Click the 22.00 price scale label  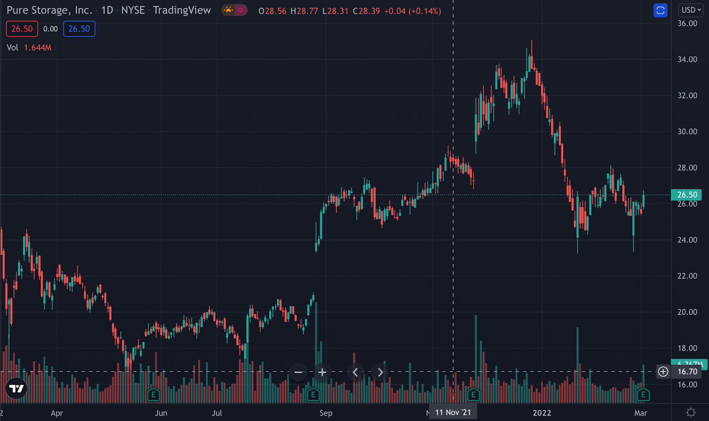687,276
